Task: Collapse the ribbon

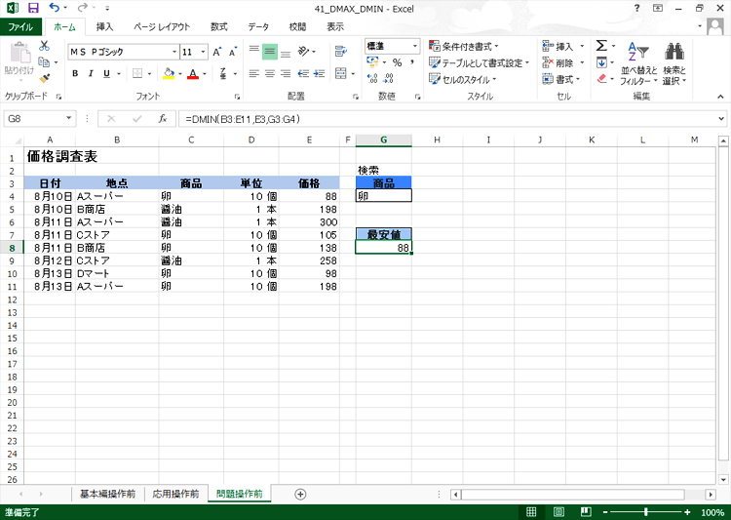Action: coord(720,97)
